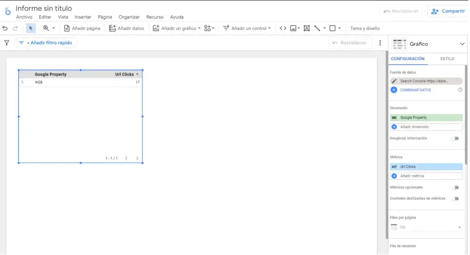Screen dimensions: 470x255
Task: Switch to the CONFIGURACIÓN tab
Action: (408, 59)
